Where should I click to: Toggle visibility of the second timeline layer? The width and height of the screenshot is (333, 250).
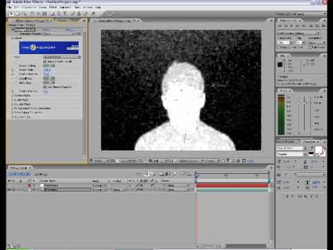pos(10,190)
